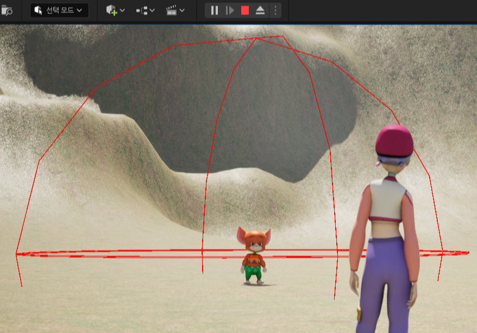The image size is (477, 333).
Task: Open the 선택 모드 dropdown
Action: point(59,10)
